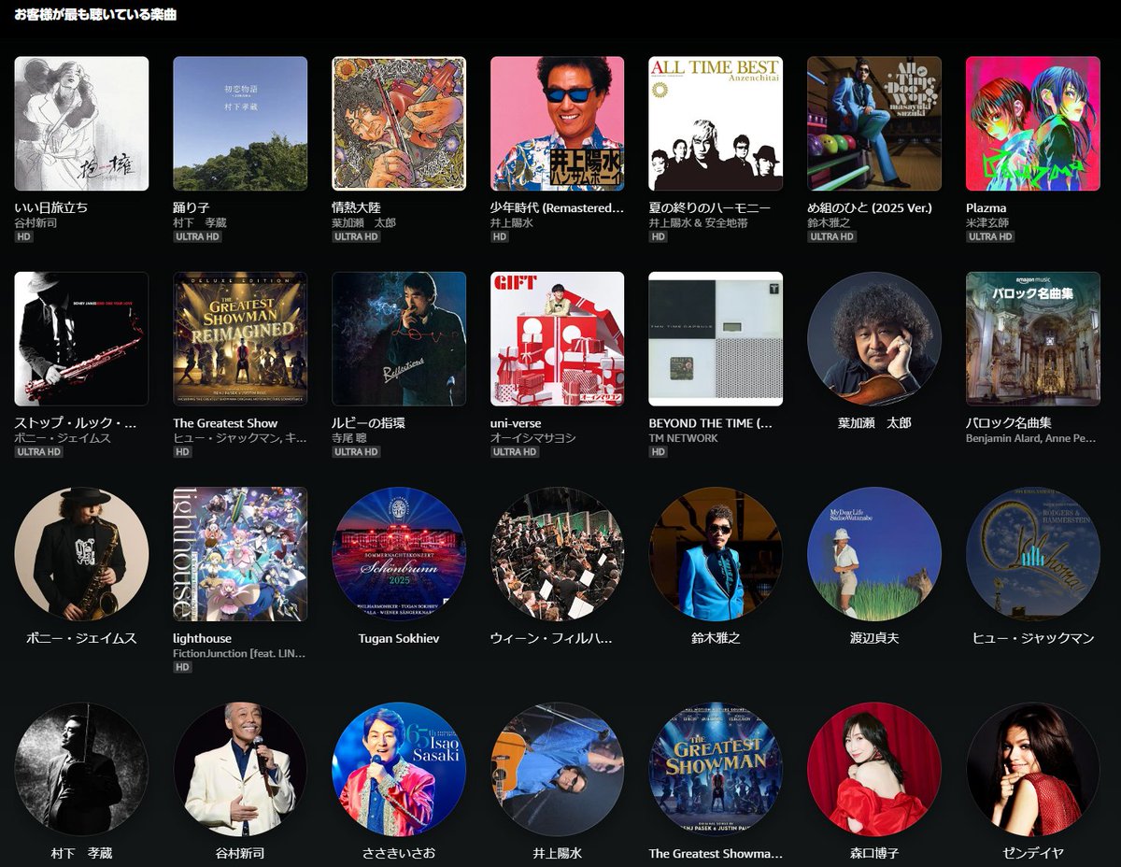Screen dimensions: 1121x867
Task: Open The Greatest Showman Reimagined cover
Action: tap(240, 338)
